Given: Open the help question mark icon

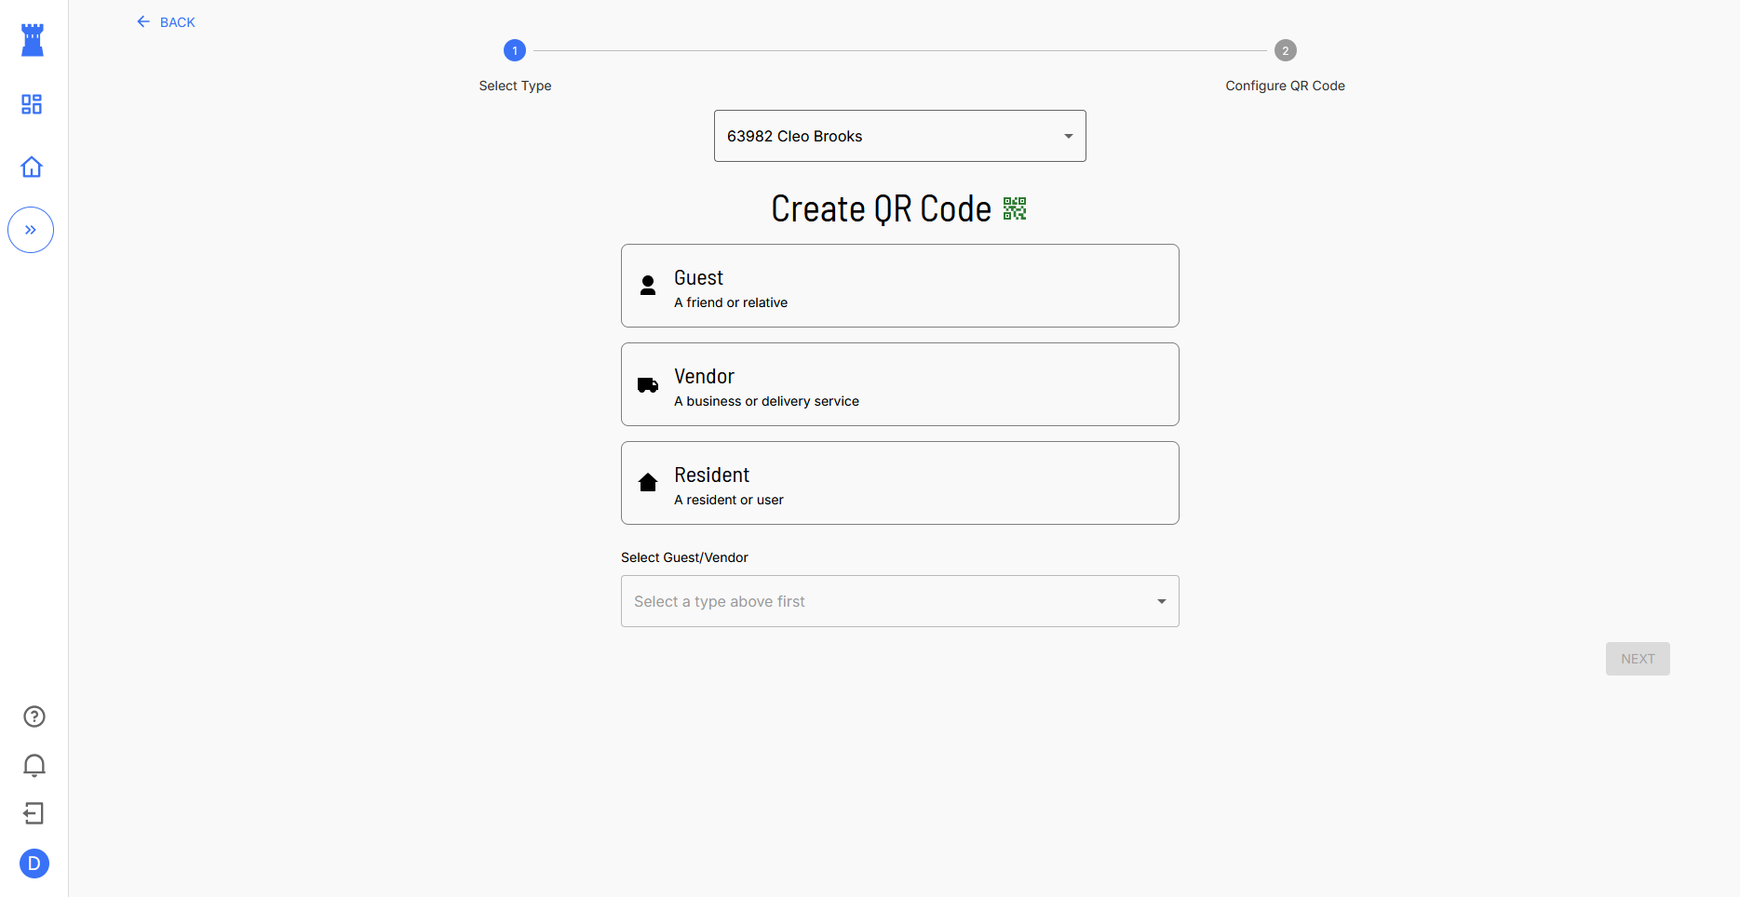Looking at the screenshot, I should pyautogui.click(x=34, y=716).
